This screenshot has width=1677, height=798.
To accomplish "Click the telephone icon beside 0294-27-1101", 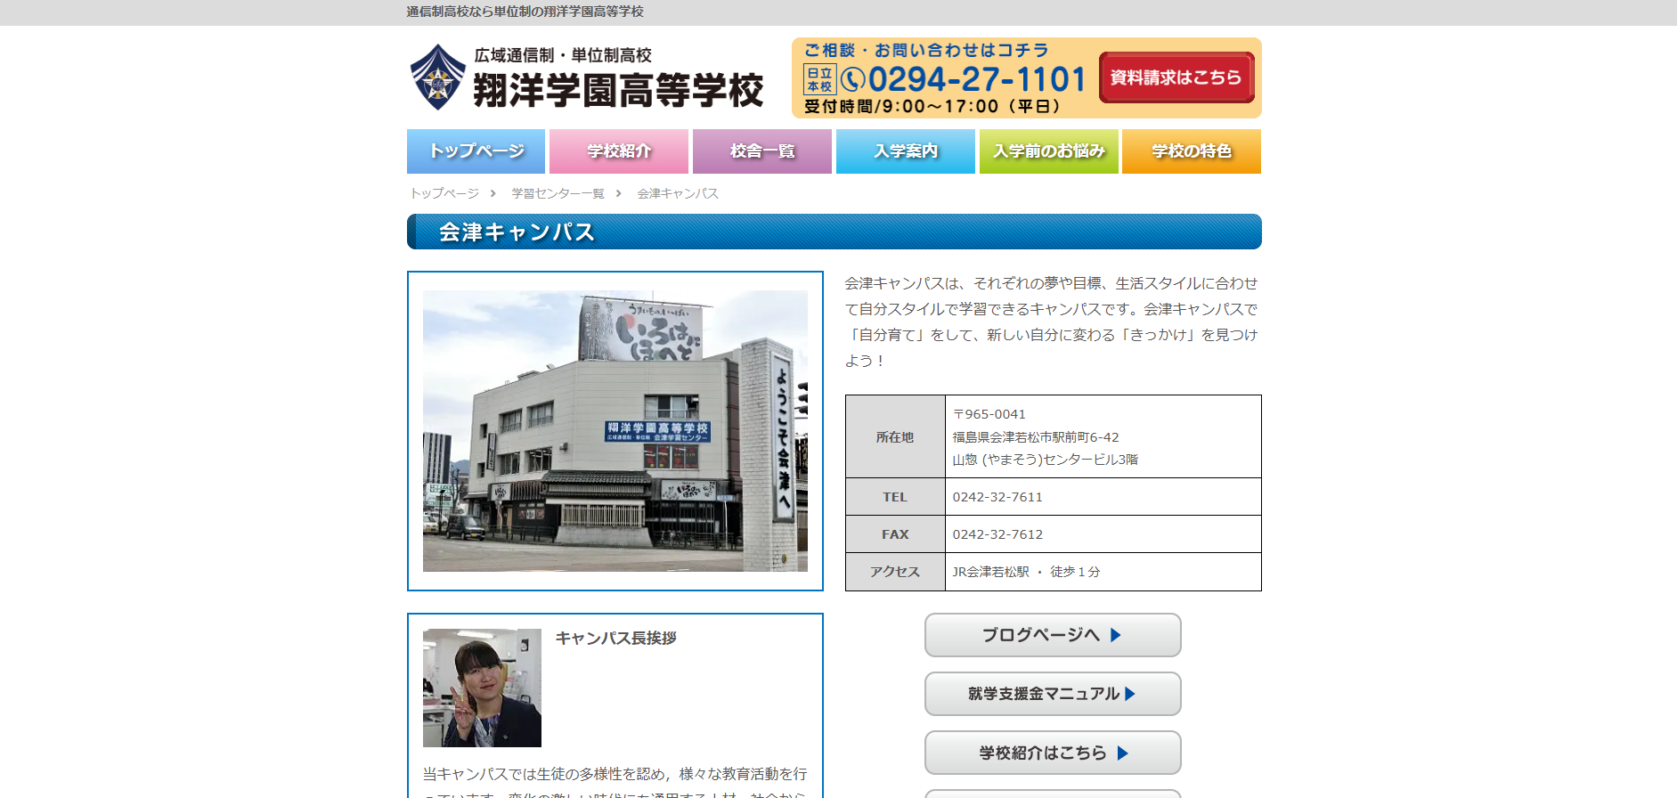I will pos(852,80).
